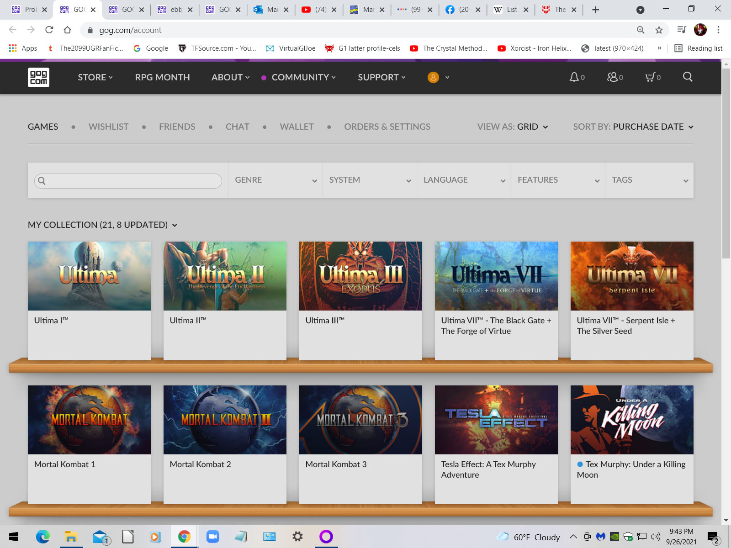This screenshot has height=548, width=731.
Task: Go back with browser back arrow
Action: (x=13, y=30)
